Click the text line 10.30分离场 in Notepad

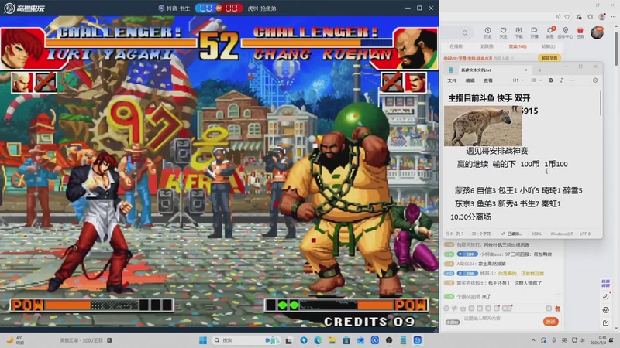tap(470, 217)
